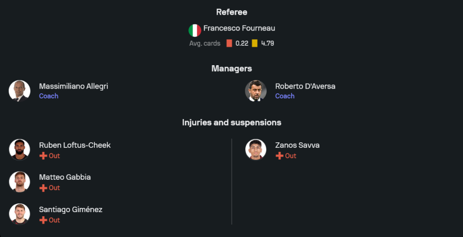Screen dimensions: 463x237
Task: Click the injury cross icon under Ruben Loftus-Cheek
Action: (x=43, y=156)
